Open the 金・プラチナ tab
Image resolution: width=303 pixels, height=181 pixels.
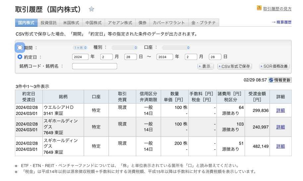(x=204, y=23)
